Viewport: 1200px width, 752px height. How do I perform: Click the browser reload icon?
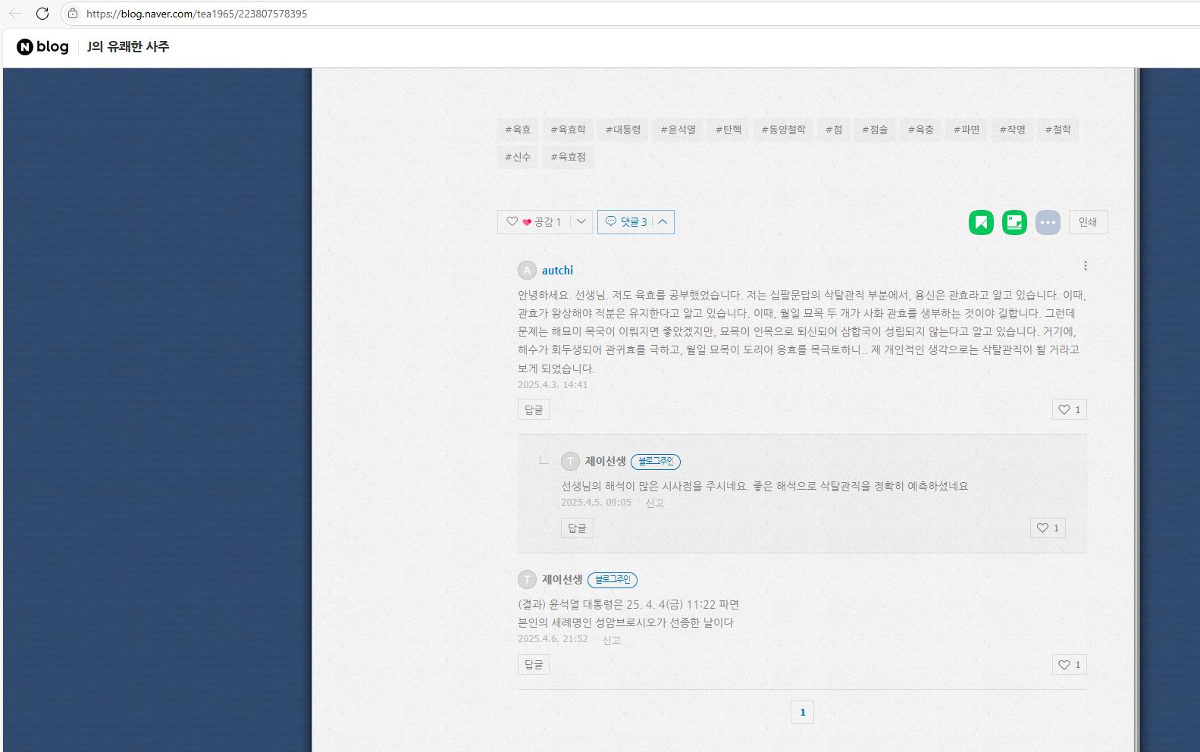point(42,14)
